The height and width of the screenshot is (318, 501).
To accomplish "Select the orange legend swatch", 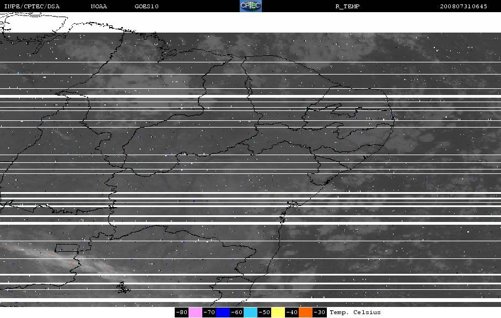I will point(305,312).
